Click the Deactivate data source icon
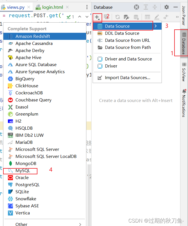The height and width of the screenshot is (226, 188). tap(136, 17)
